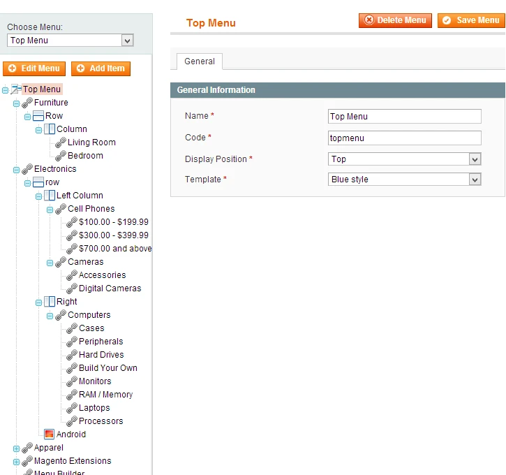Image resolution: width=506 pixels, height=475 pixels.
Task: Open the Display Position dropdown
Action: 405,159
